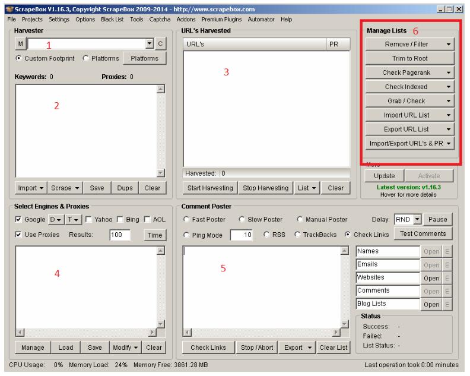470x376 pixels.
Task: Open the footprint combo box dropdown arrow
Action: pyautogui.click(x=150, y=44)
